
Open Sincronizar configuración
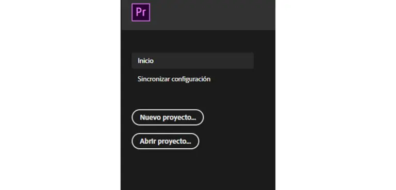(x=174, y=79)
